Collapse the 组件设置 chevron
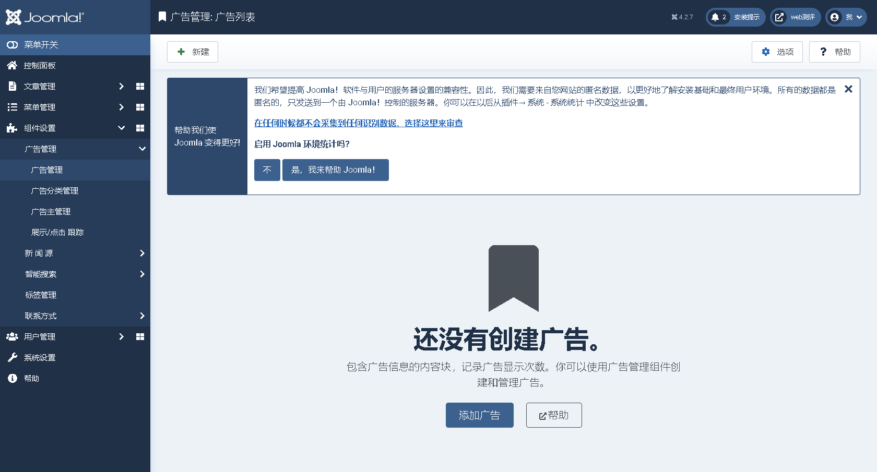 tap(121, 128)
